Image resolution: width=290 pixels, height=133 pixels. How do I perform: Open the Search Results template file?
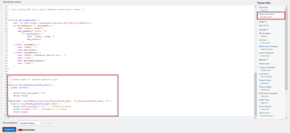click(265, 106)
